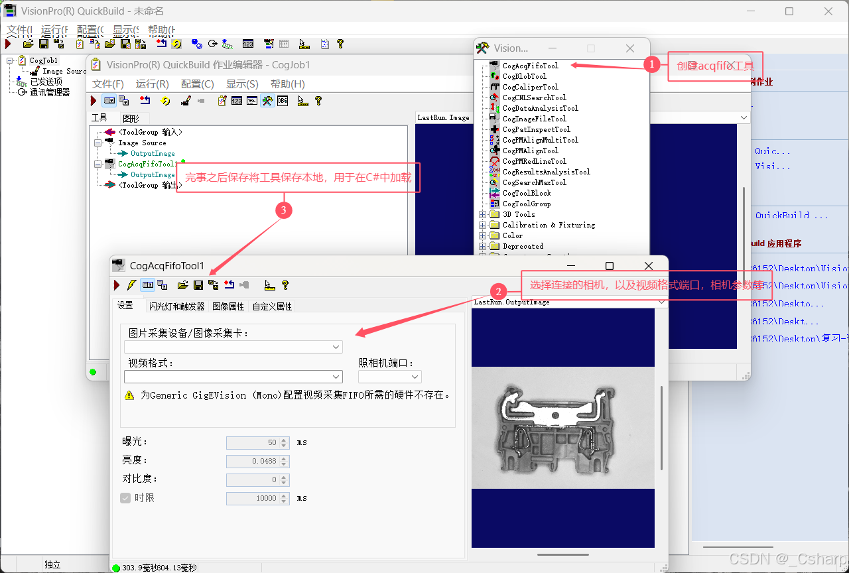Click the yellow lightning bolt icon in CogAcqFifoTool1
The image size is (849, 573).
[131, 285]
